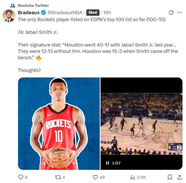This screenshot has height=183, width=186.
Task: Repost the Jabari Smith Jr. tweet
Action: click(58, 177)
